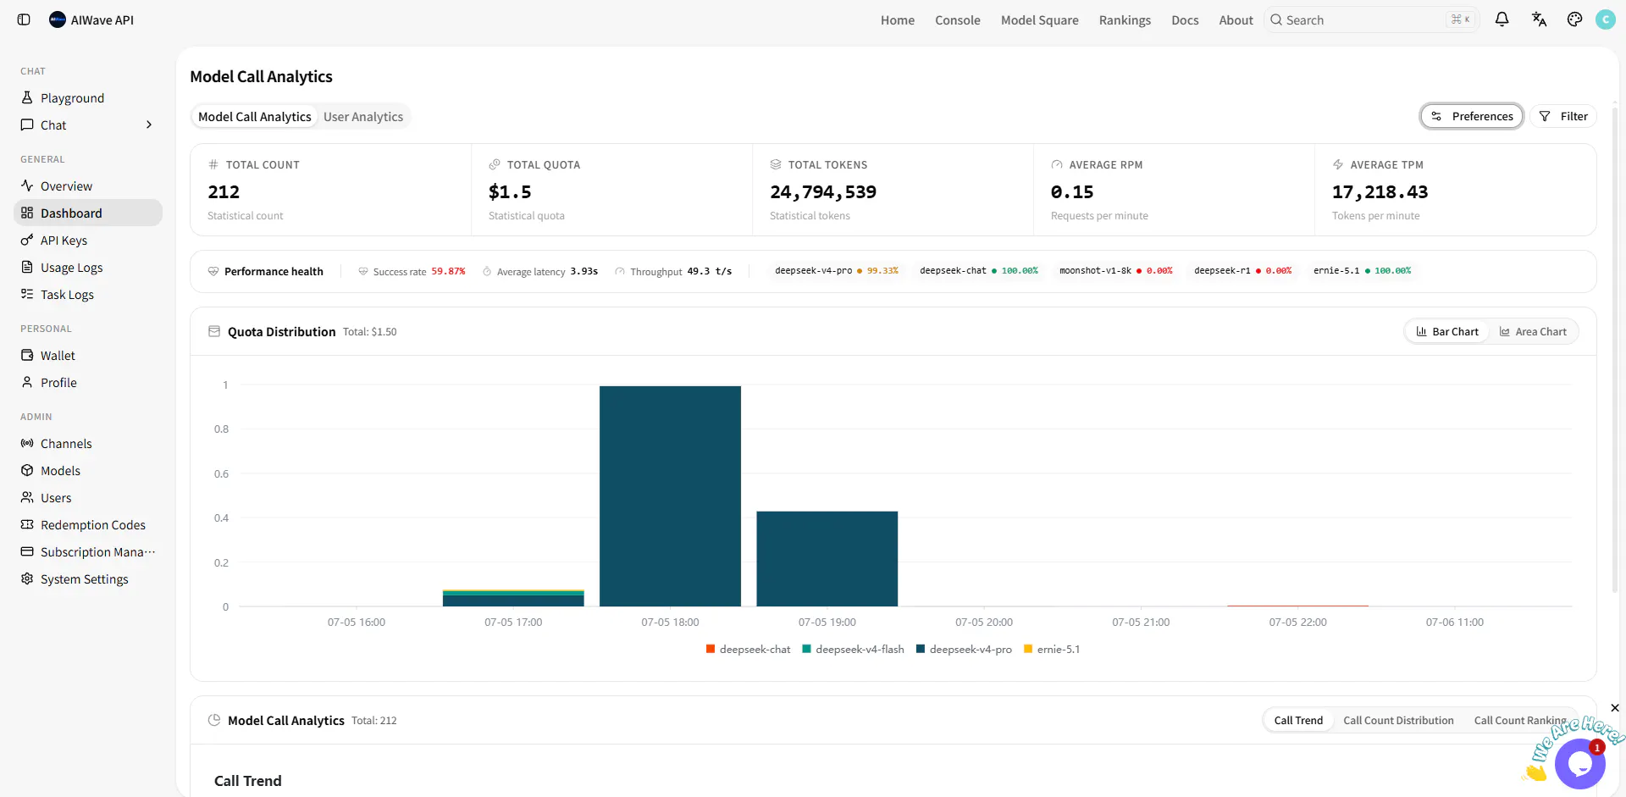This screenshot has width=1626, height=797.
Task: Expand the Chat submenu chevron
Action: tap(149, 125)
